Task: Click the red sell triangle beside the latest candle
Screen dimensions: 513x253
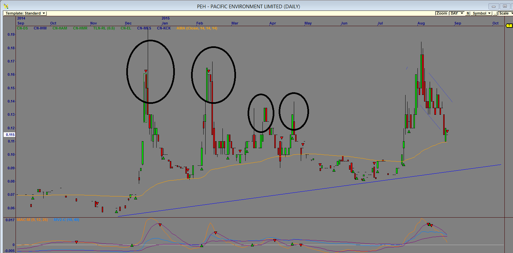Action: pyautogui.click(x=447, y=131)
